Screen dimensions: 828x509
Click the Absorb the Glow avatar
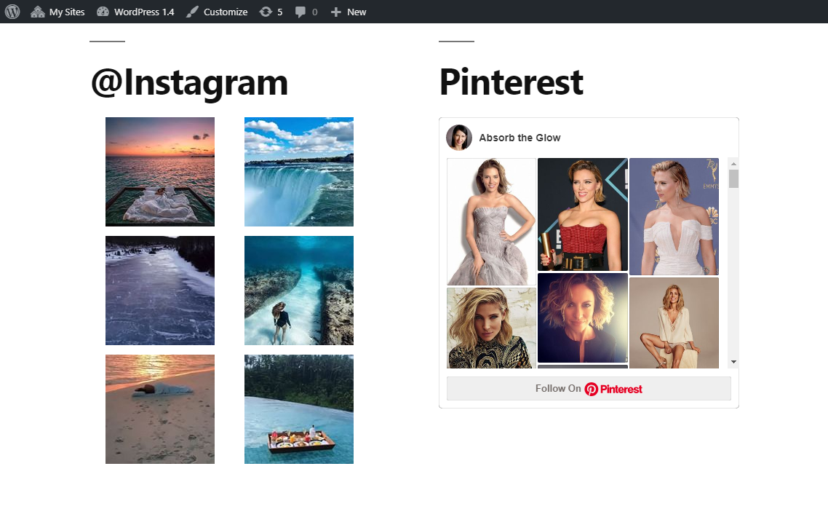click(x=459, y=138)
